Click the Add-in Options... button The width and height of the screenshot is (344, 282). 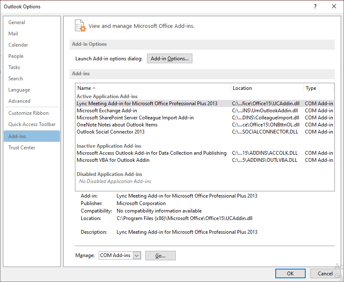pyautogui.click(x=170, y=59)
